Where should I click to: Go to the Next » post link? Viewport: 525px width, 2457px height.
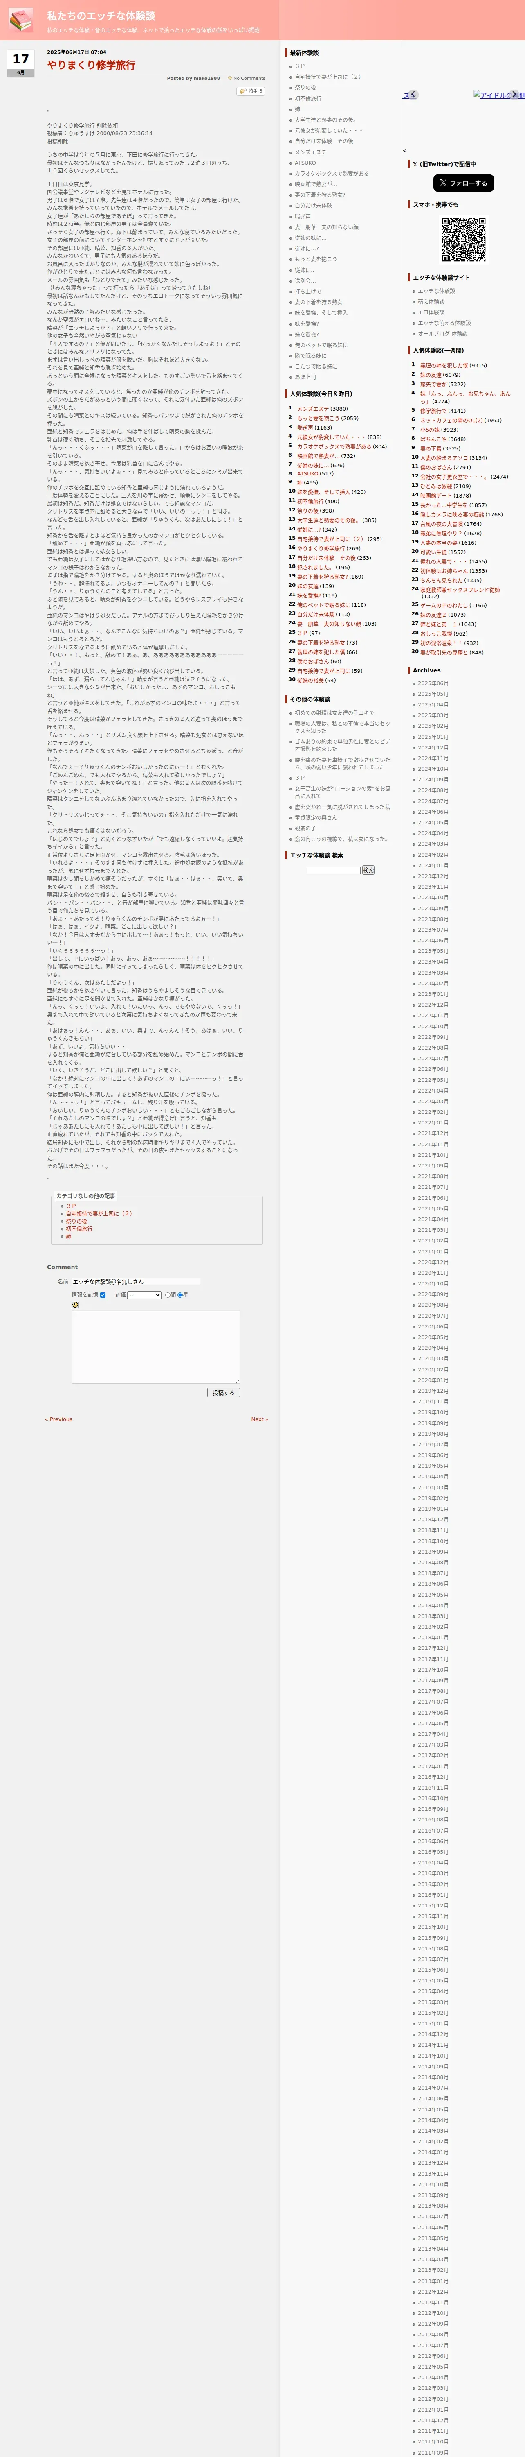pyautogui.click(x=259, y=1419)
